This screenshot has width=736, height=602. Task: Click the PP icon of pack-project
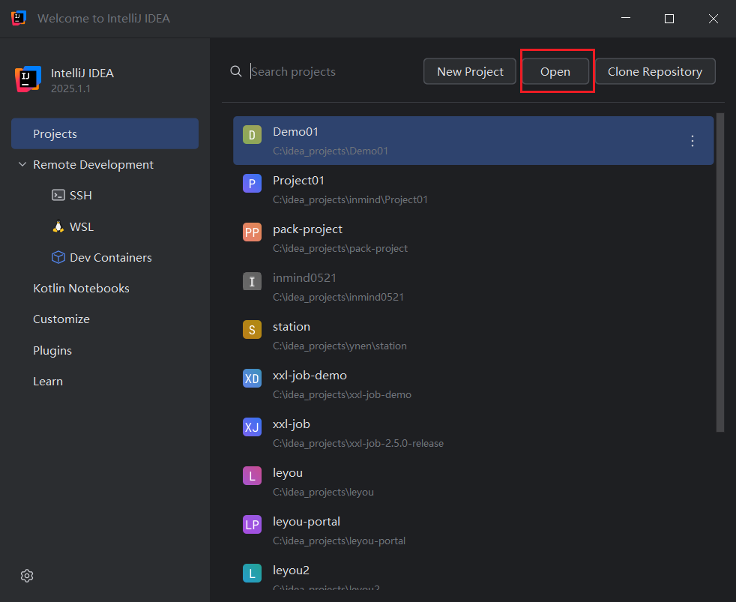[x=252, y=232]
